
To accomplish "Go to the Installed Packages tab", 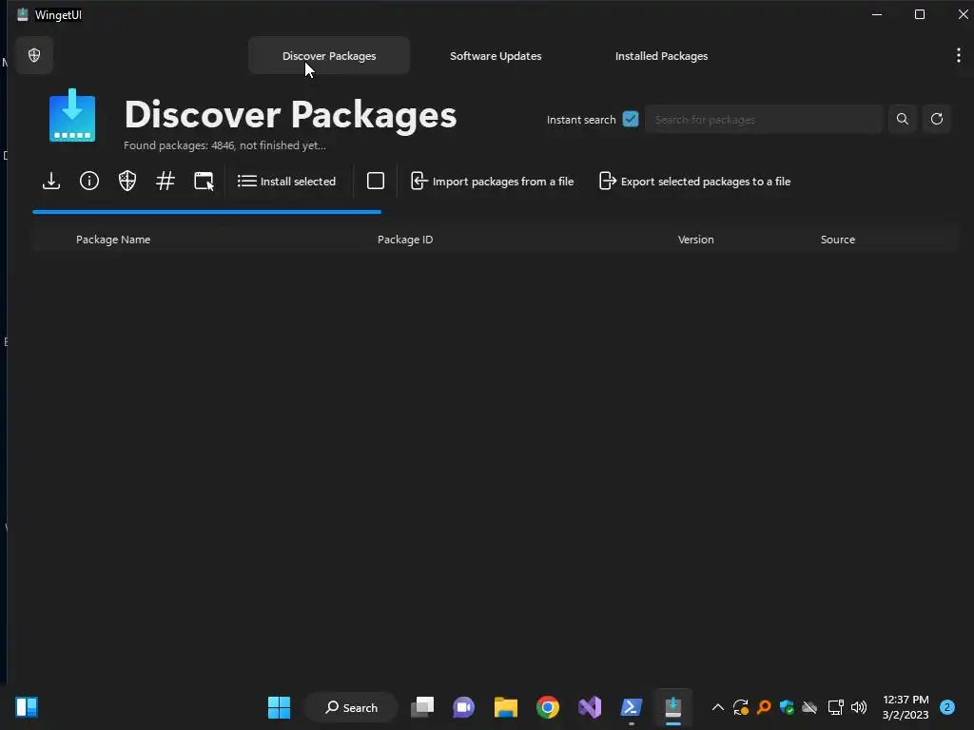I will [x=661, y=55].
